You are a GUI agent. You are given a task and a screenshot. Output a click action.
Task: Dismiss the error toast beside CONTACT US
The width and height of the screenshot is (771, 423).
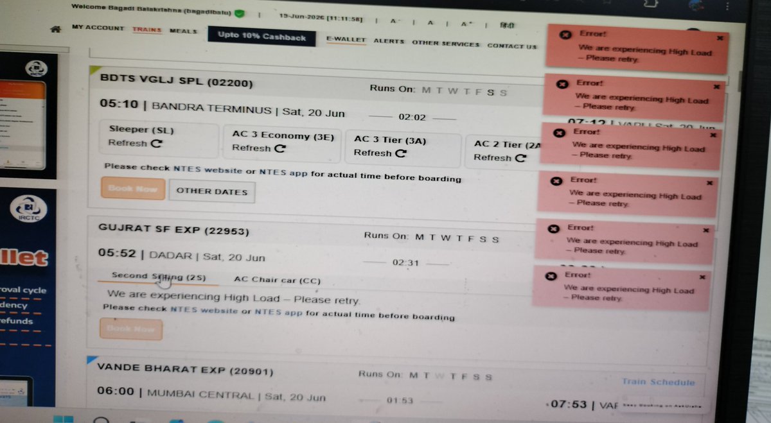720,38
